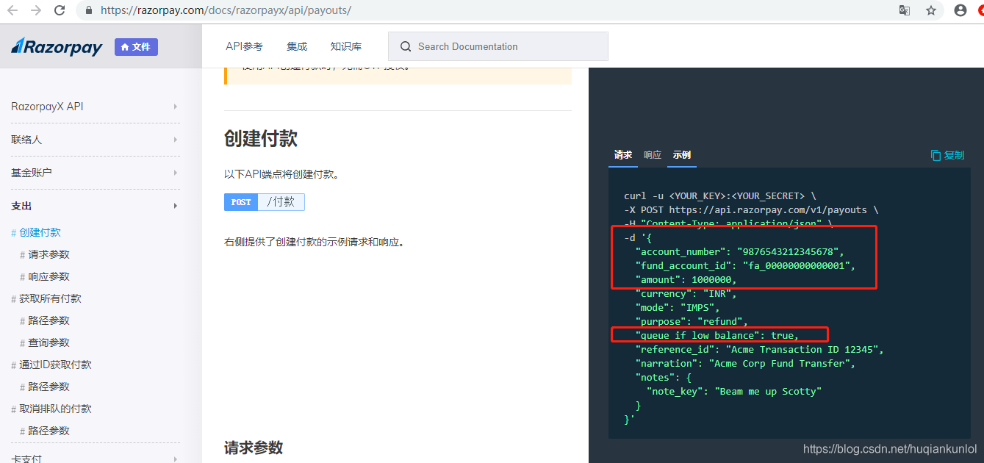This screenshot has height=463, width=984.
Task: Switch to the 响应 code tab
Action: [x=653, y=155]
